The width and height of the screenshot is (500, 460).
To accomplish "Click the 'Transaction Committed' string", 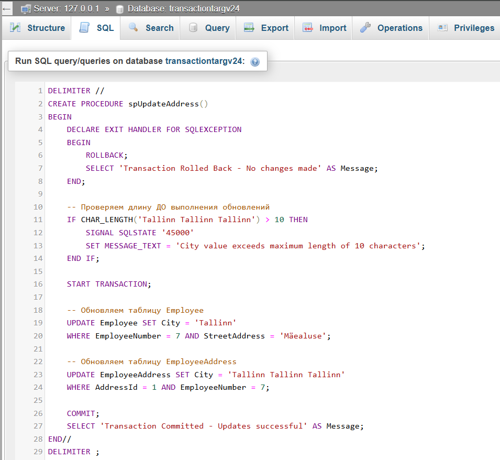I will point(204,426).
